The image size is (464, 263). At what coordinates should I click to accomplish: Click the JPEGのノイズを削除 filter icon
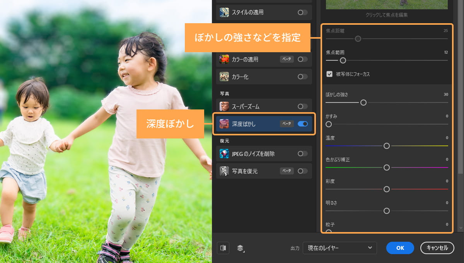(224, 154)
